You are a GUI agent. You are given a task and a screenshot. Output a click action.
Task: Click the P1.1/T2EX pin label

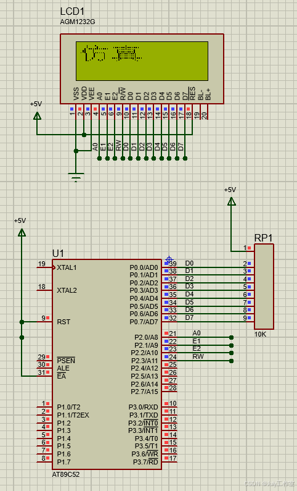pyautogui.click(x=73, y=415)
